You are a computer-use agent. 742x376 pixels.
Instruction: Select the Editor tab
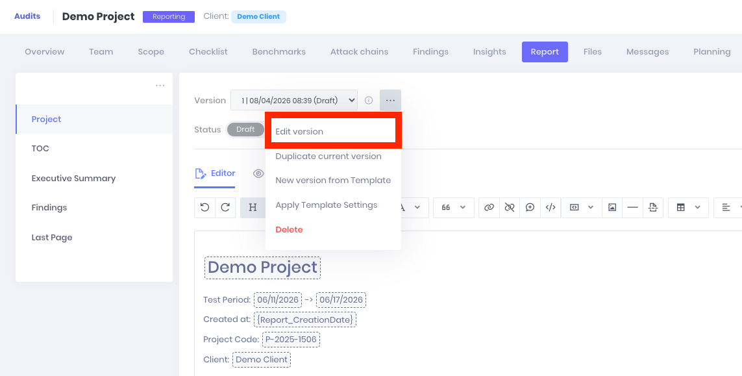click(x=215, y=173)
